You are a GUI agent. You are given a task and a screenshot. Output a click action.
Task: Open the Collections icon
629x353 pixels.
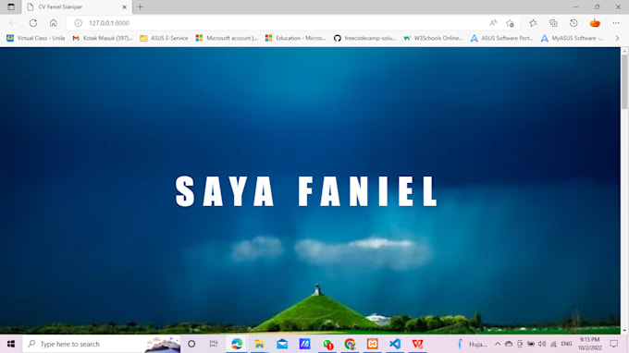click(553, 23)
